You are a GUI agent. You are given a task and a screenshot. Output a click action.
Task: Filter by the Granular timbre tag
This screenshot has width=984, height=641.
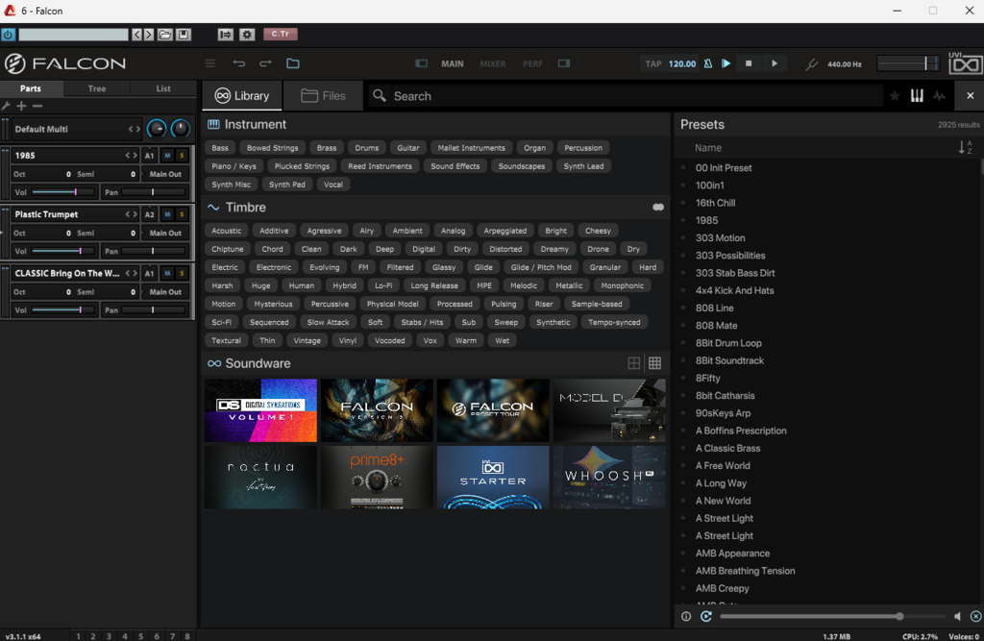(x=605, y=267)
